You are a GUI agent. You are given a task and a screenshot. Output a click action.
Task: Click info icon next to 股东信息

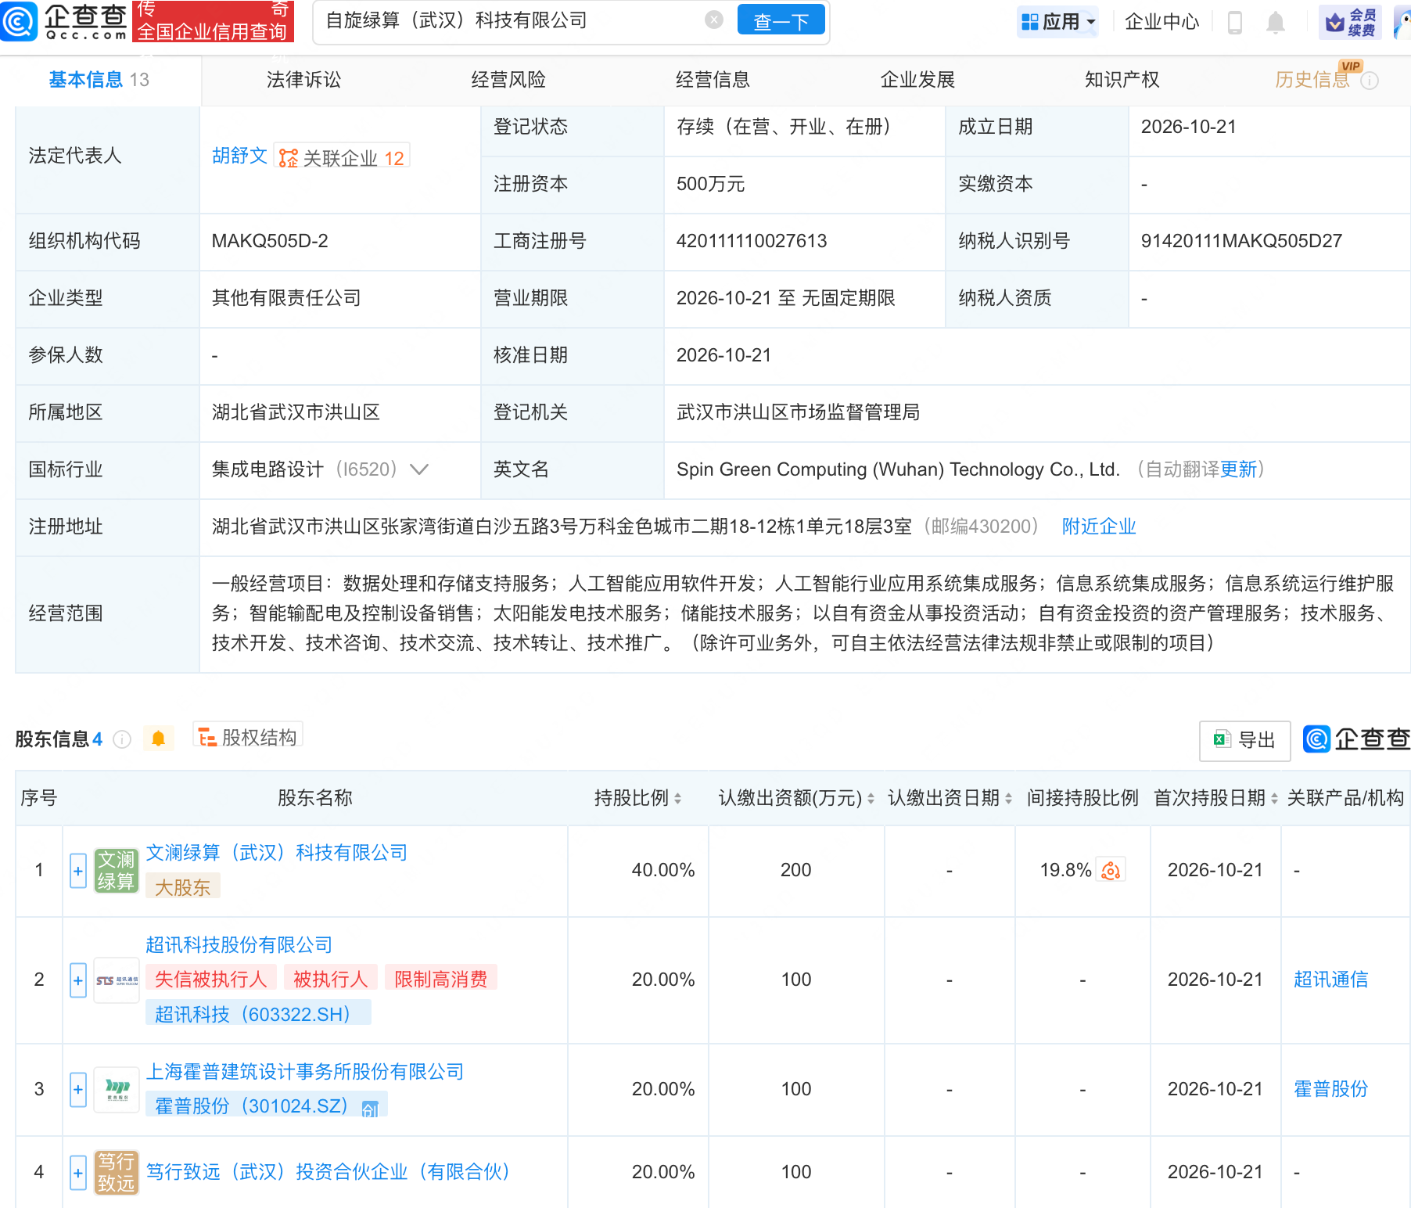(x=122, y=739)
